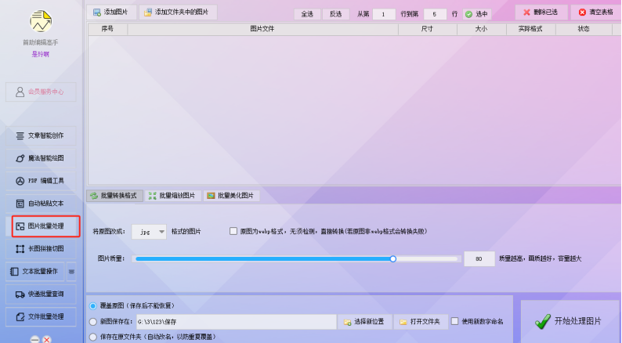622x343 pixels.
Task: Switch to the 批量转换格式 tab
Action: pos(114,196)
